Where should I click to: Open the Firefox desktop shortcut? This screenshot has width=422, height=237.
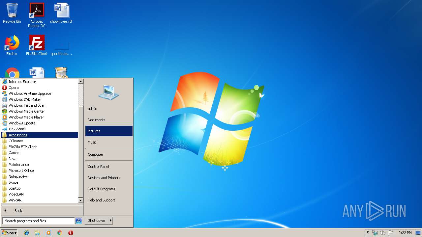point(12,45)
